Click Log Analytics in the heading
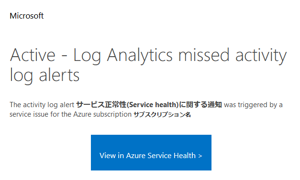This screenshot has width=300, height=180. coord(123,56)
